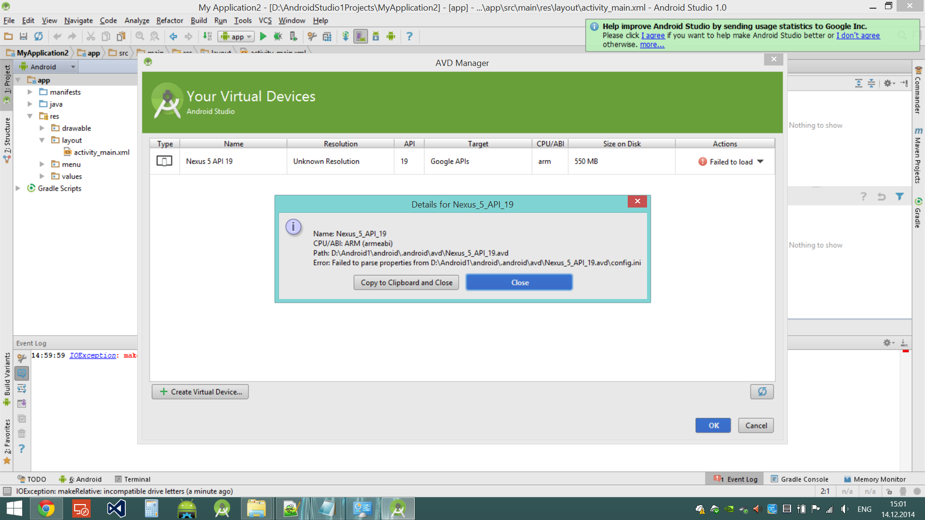Click the I don't agree link
Viewport: 925px width, 520px height.
coord(858,36)
